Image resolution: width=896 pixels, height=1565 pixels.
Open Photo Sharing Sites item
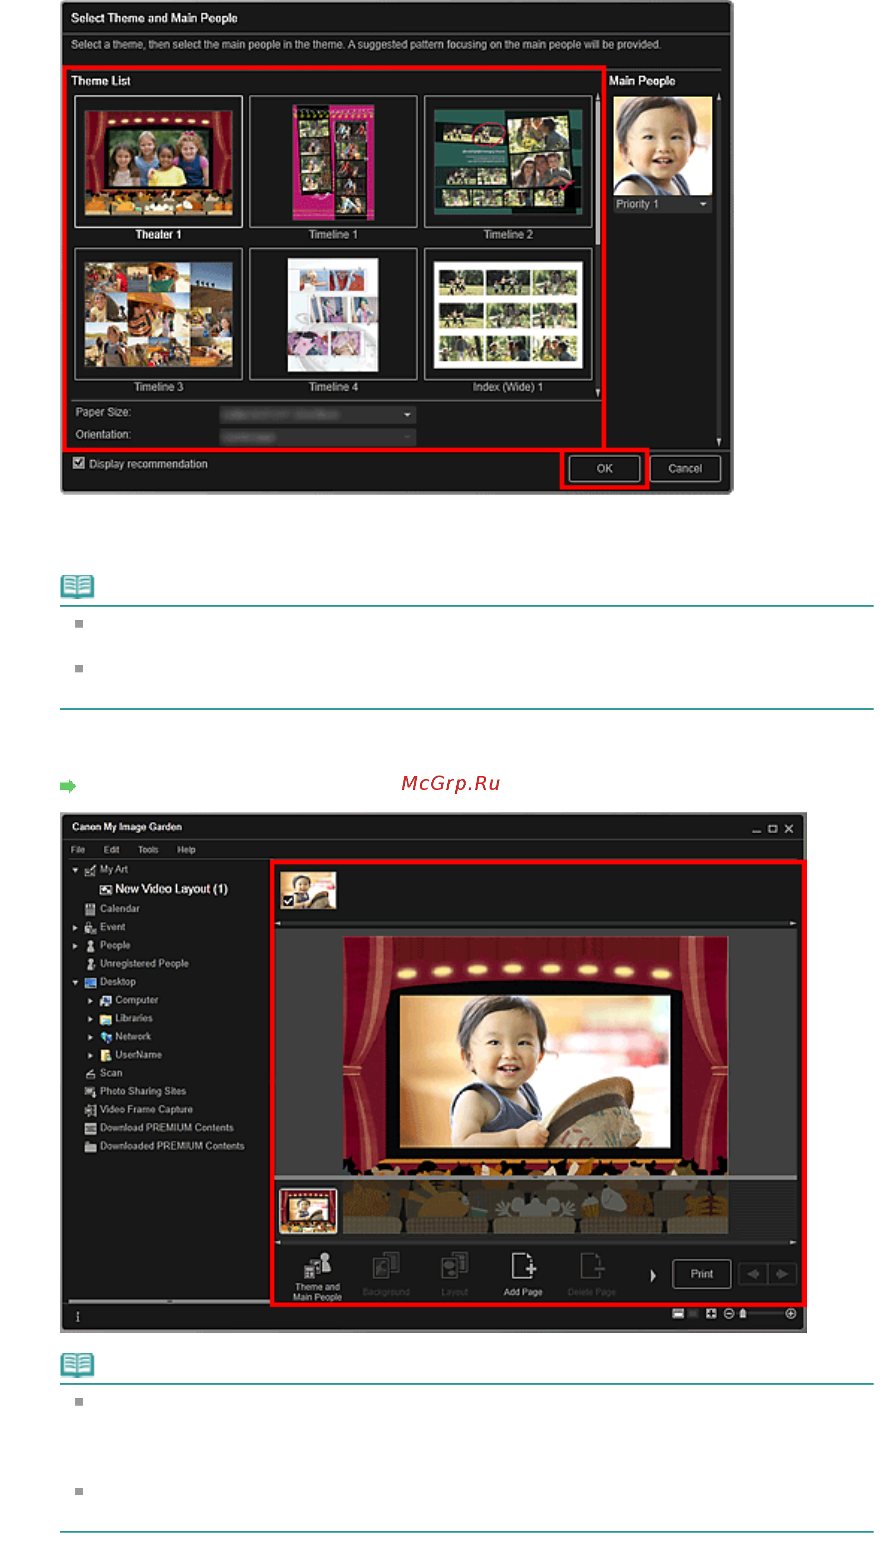pyautogui.click(x=143, y=1092)
